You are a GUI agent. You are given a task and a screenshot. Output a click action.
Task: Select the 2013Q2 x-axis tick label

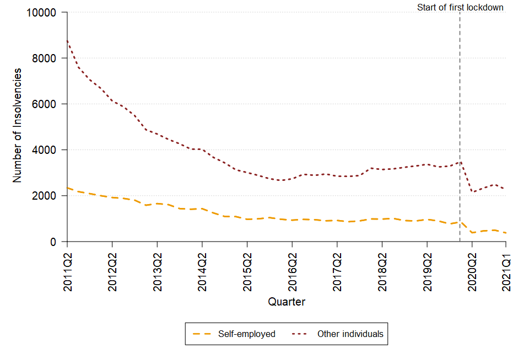pyautogui.click(x=157, y=269)
